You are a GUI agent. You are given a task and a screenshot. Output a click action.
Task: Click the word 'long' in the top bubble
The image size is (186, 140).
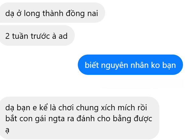point(32,14)
